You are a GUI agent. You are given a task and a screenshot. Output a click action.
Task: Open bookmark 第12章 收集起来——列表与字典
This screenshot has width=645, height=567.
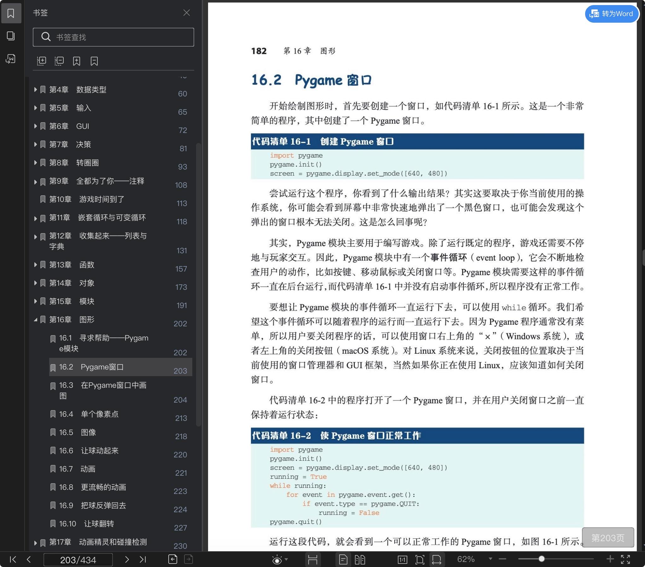98,241
